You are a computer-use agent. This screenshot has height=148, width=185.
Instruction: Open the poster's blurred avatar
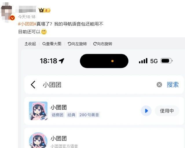pyautogui.click(x=7, y=12)
